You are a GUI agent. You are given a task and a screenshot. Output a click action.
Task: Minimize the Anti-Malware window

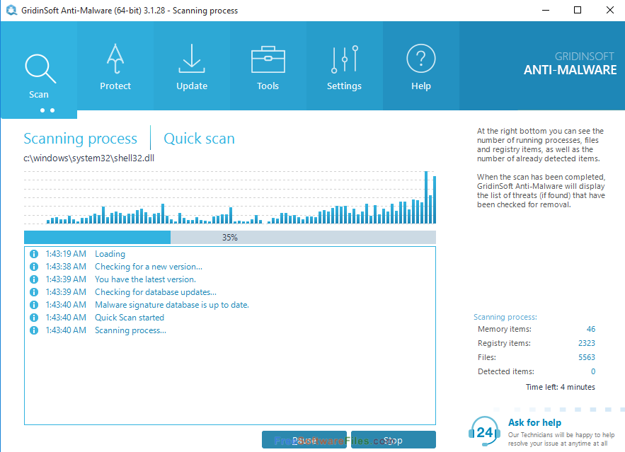click(546, 10)
